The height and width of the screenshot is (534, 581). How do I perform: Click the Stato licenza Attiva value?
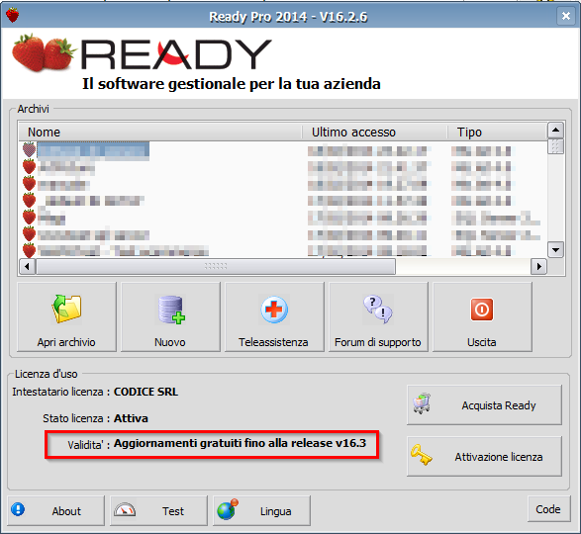tap(131, 418)
